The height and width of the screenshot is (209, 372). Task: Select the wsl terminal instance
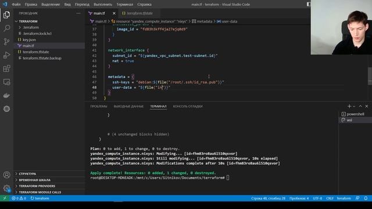(355, 120)
